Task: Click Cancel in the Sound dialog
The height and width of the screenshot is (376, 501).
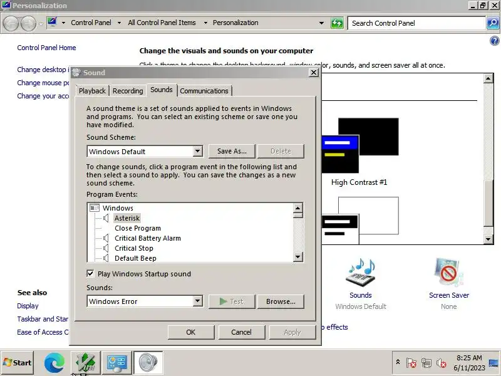Action: (242, 332)
